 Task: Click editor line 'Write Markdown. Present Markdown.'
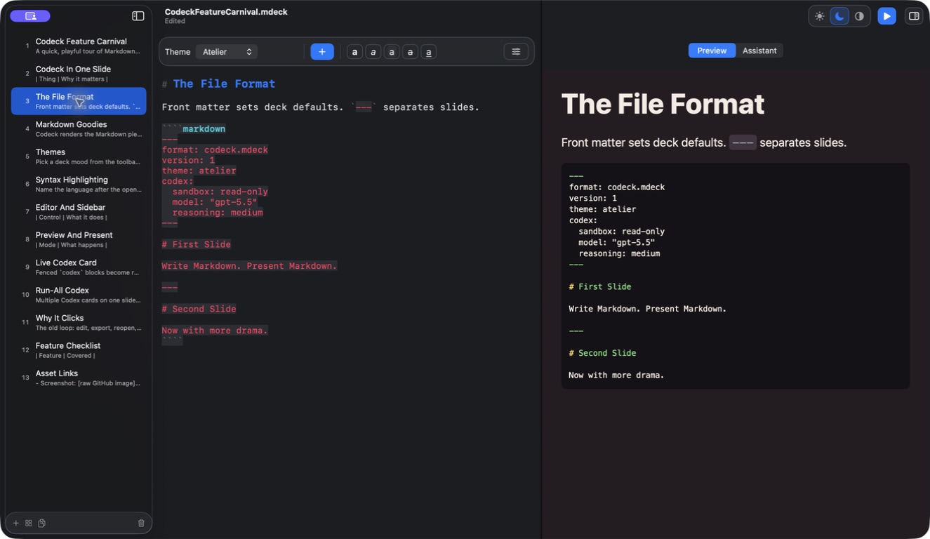click(x=249, y=266)
